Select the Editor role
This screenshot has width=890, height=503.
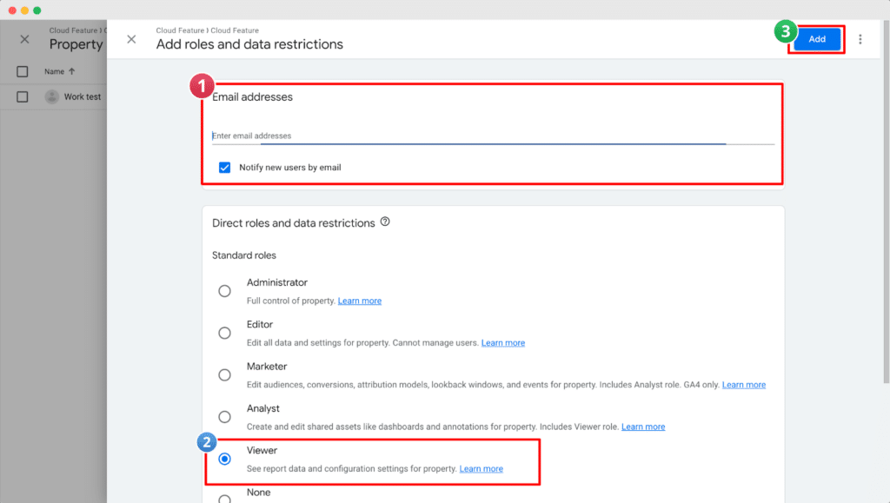point(224,333)
